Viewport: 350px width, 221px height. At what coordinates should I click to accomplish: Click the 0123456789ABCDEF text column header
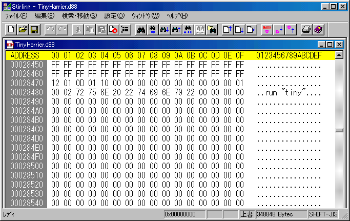pos(289,55)
